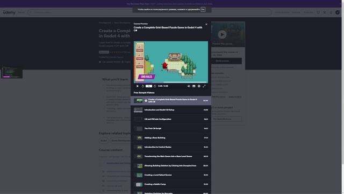Image resolution: width=344 pixels, height=194 pixels.
Task: Open the playback speed selector
Action: tap(149, 86)
